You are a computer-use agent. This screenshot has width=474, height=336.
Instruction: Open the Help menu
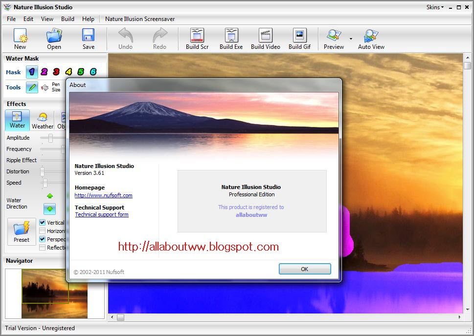(88, 19)
